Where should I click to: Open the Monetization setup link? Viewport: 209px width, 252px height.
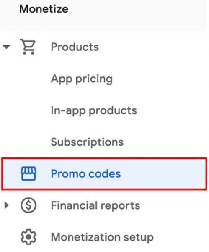point(102,237)
